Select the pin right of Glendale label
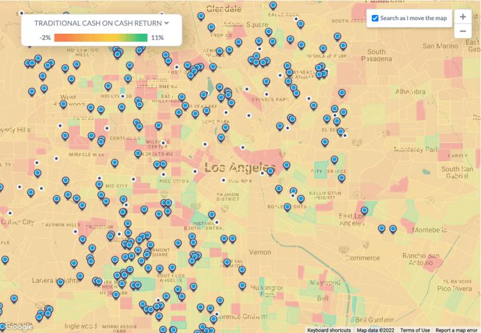The width and height of the screenshot is (481, 333). tap(273, 6)
